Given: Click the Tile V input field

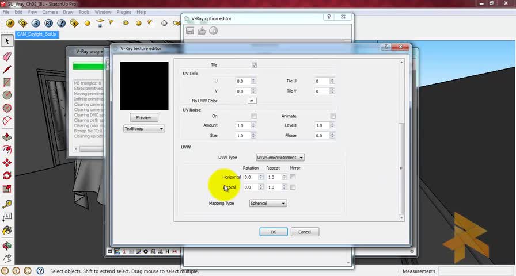Looking at the screenshot, I should tap(322, 91).
